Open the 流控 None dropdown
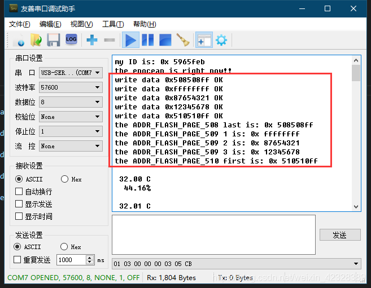Viewport: 371px width, 288px height. (71, 146)
